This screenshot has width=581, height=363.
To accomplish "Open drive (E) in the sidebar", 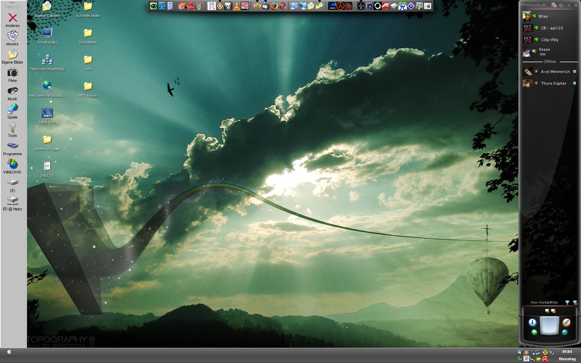I will [12, 185].
